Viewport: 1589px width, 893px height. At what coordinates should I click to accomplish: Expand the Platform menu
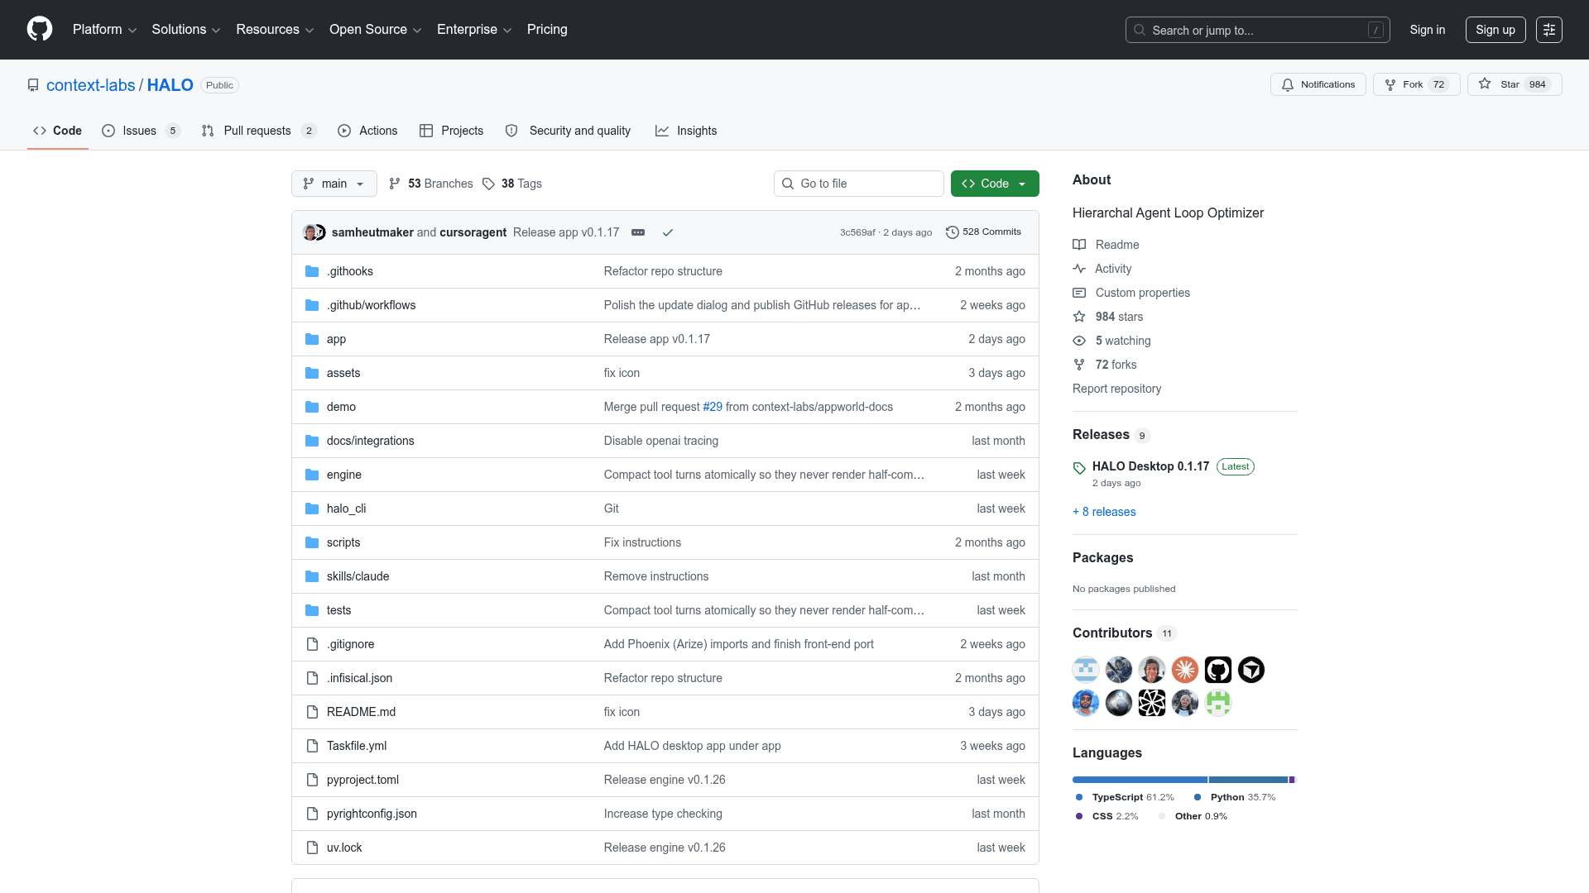[105, 29]
